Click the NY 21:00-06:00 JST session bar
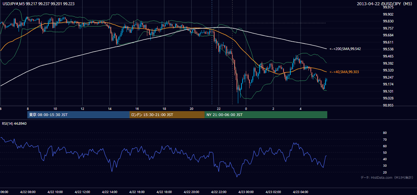The width and height of the screenshot is (417, 195). pos(266,115)
